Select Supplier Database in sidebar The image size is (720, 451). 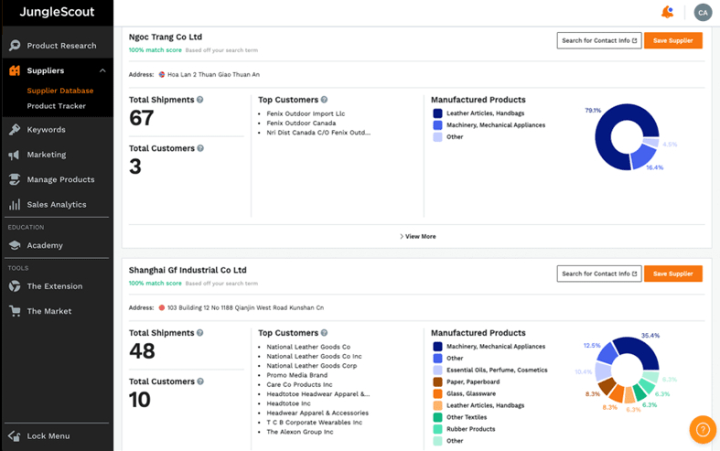[59, 91]
